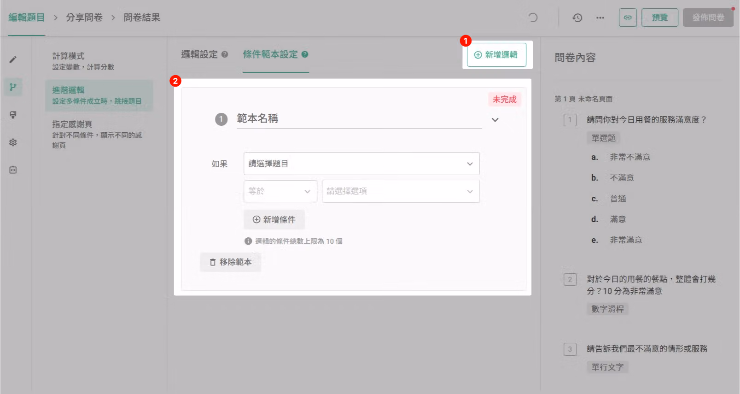This screenshot has width=740, height=394.
Task: Open the code embed icon in sidebar
Action: (13, 170)
